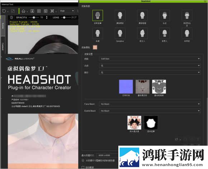Expand the Eyelid Mask dropdown
Screen dimensions: 208x169
[150, 111]
